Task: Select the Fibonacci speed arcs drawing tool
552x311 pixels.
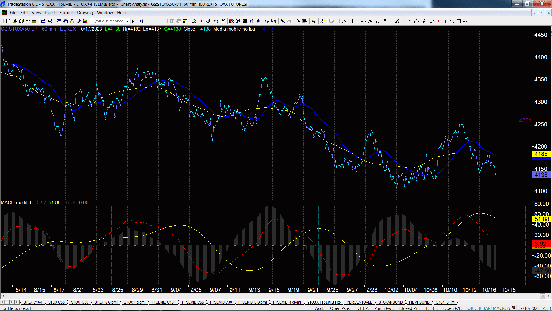Action: pos(370,21)
